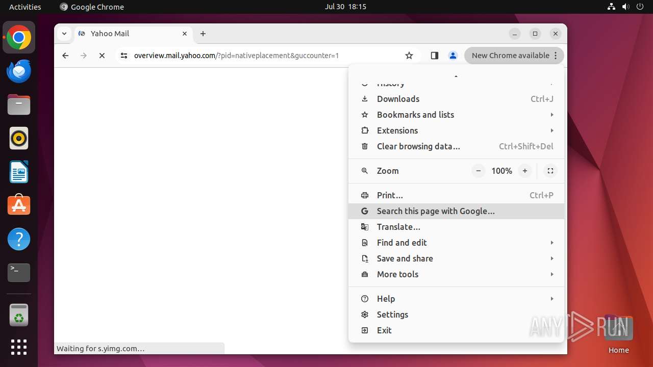Open the Bookmarks and lists submenu

(456, 115)
